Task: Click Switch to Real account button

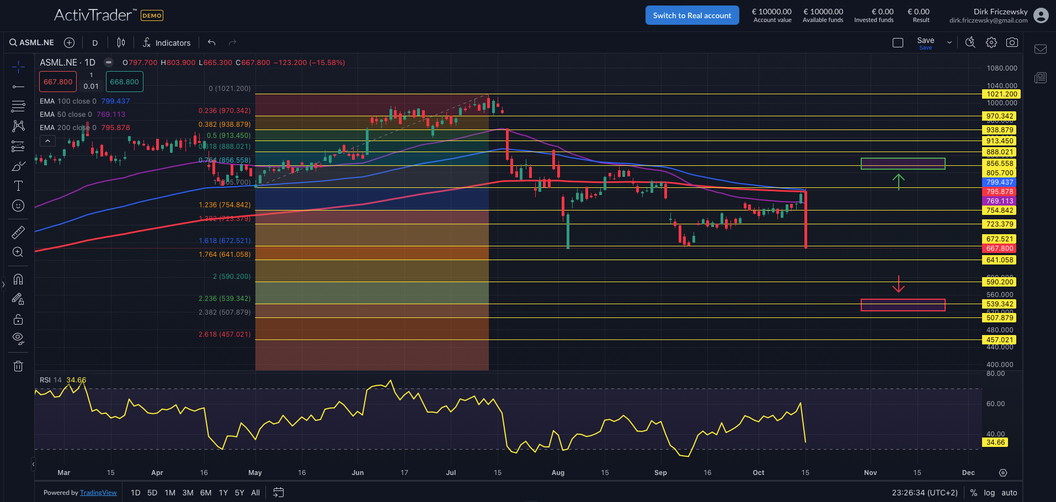Action: [692, 15]
